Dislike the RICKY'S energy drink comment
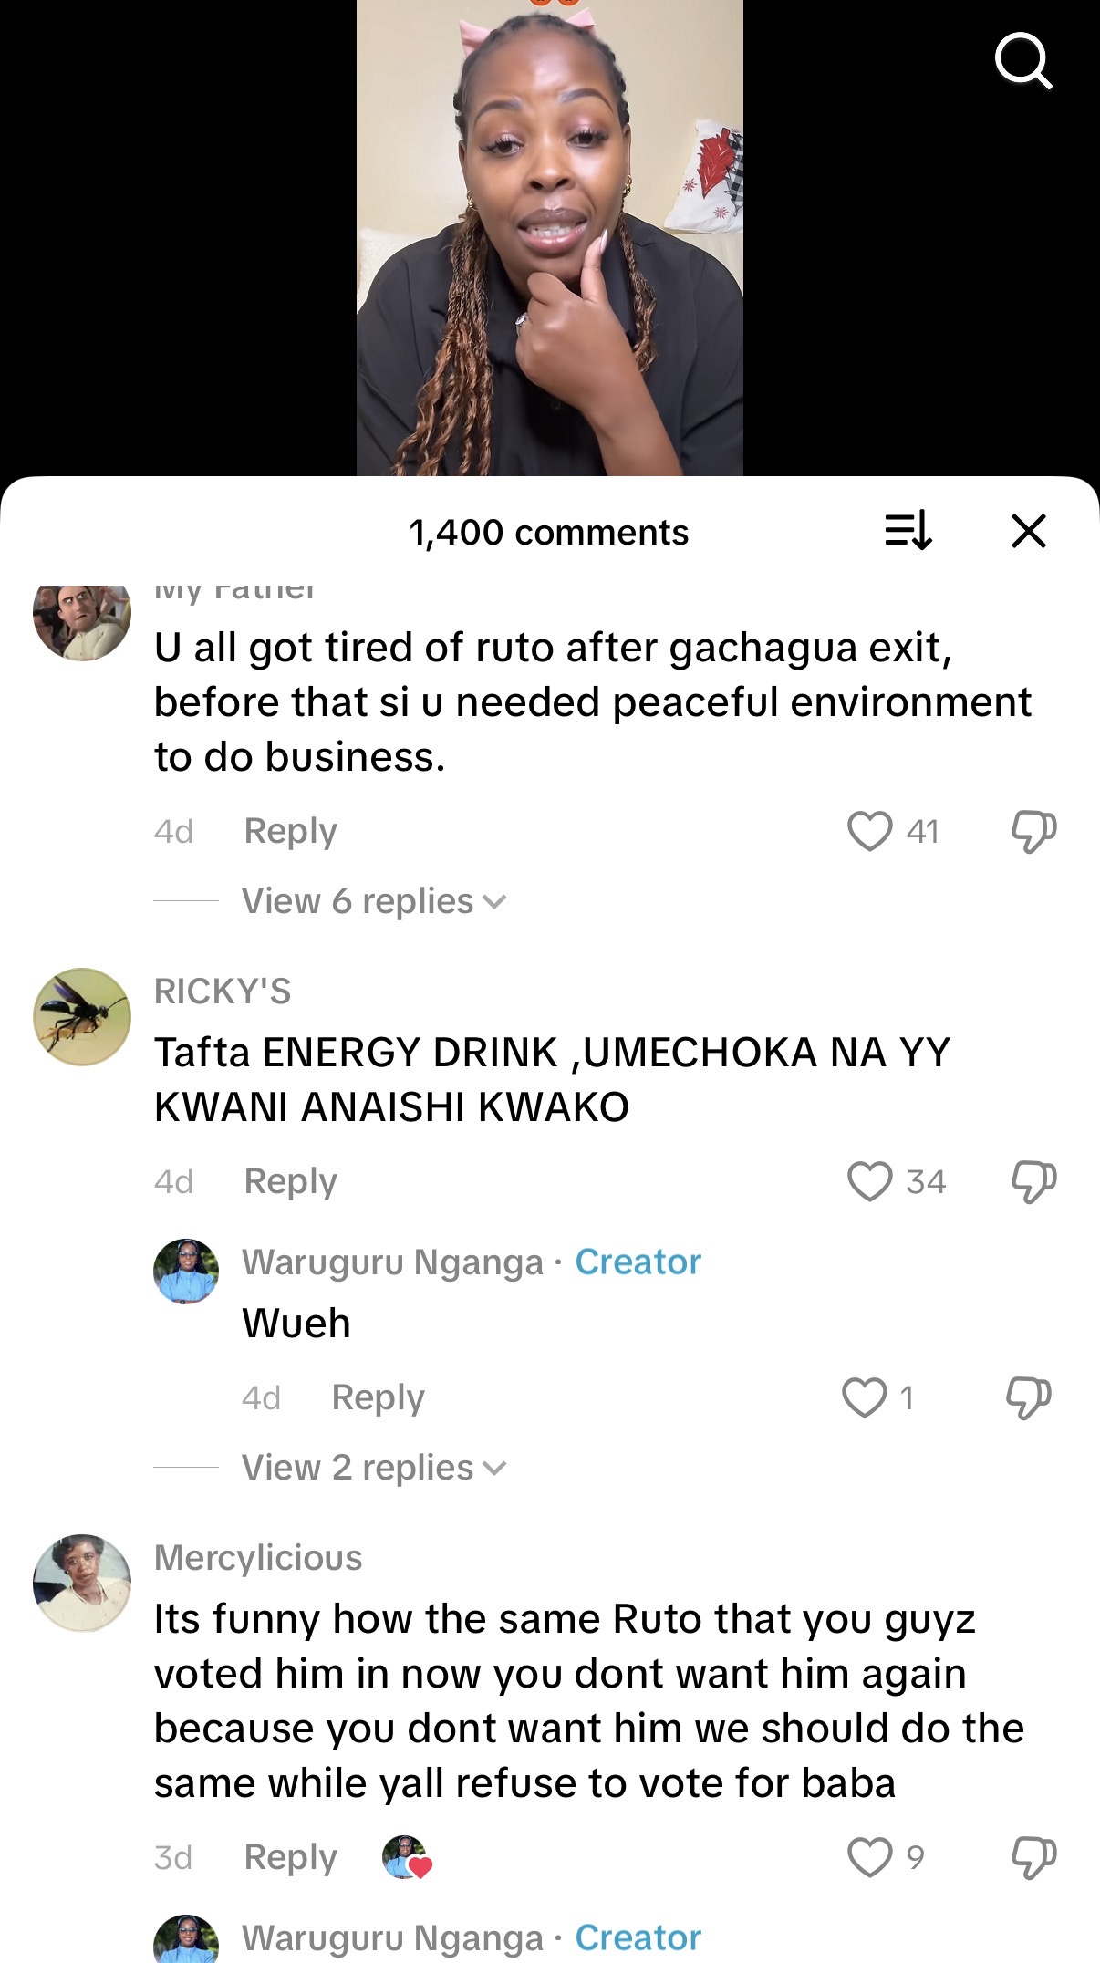Image resolution: width=1100 pixels, height=1963 pixels. click(1033, 1181)
